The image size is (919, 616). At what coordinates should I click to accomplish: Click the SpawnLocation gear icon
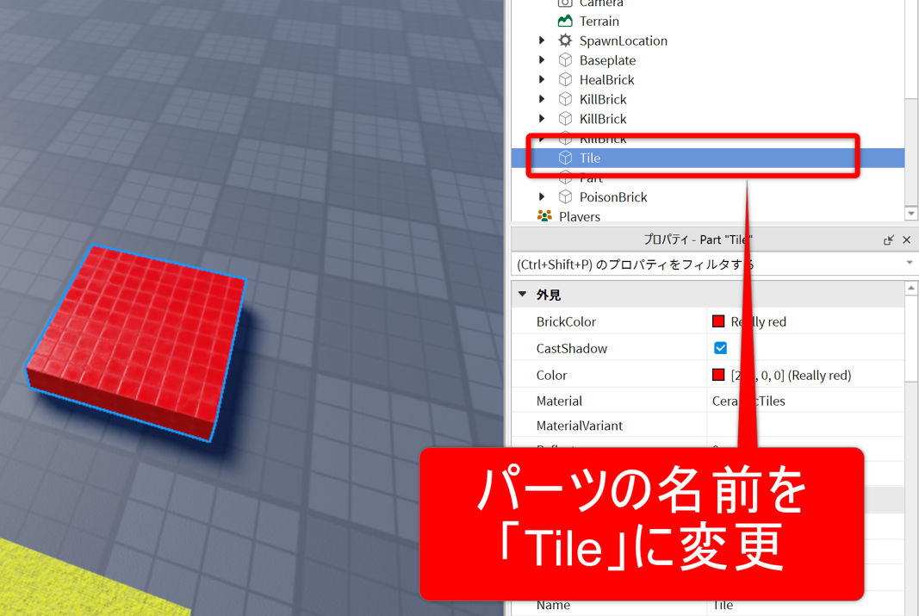click(x=565, y=40)
